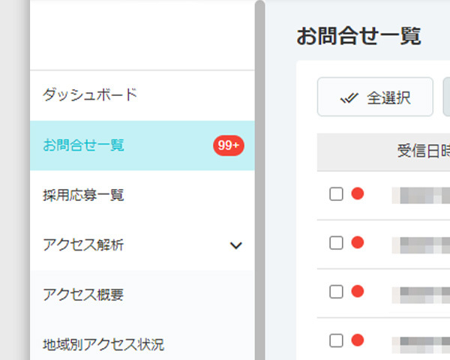The width and height of the screenshot is (450, 360).
Task: Click the fourth row's red unread dot
Action: coord(358,340)
